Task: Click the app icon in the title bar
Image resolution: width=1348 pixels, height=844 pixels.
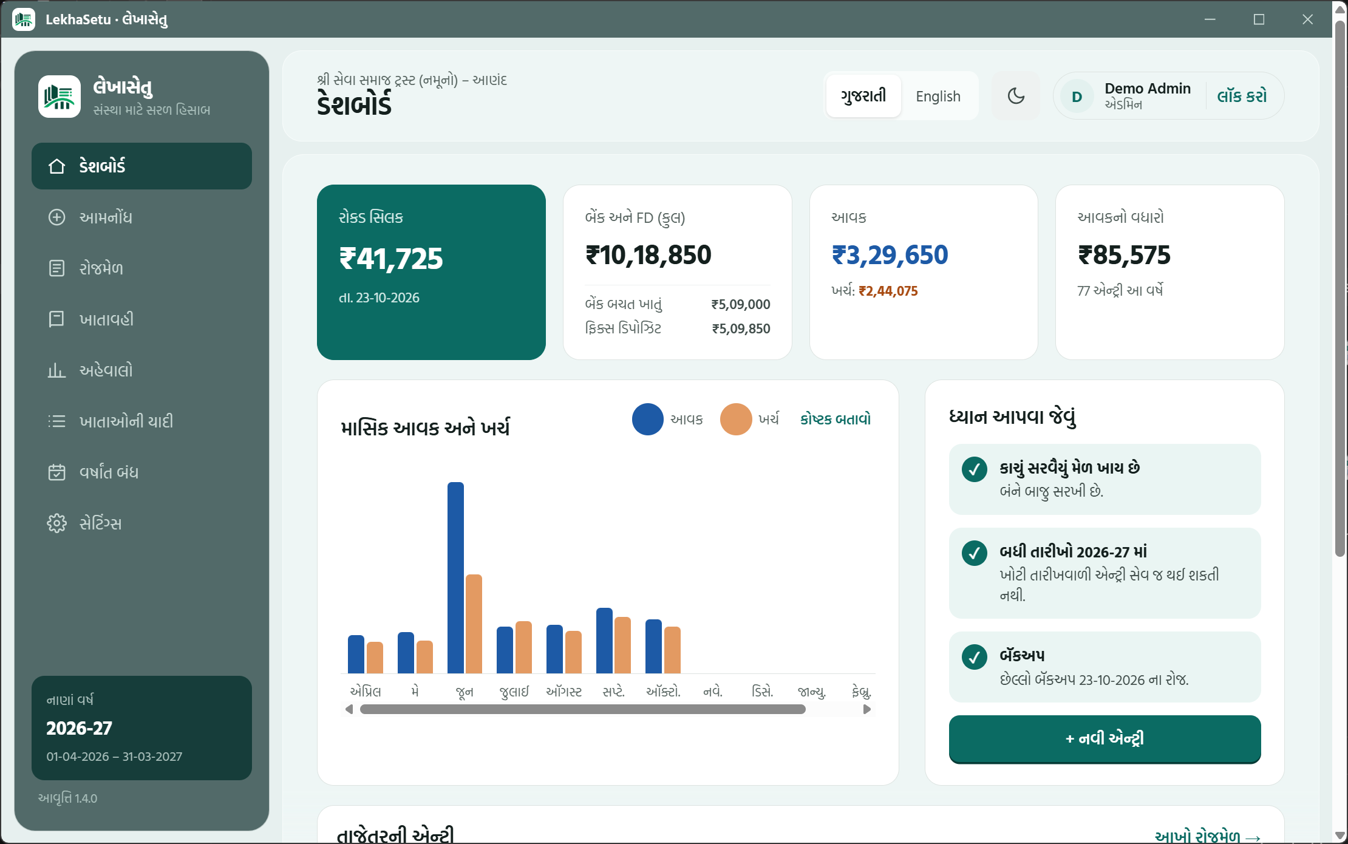Action: [24, 19]
